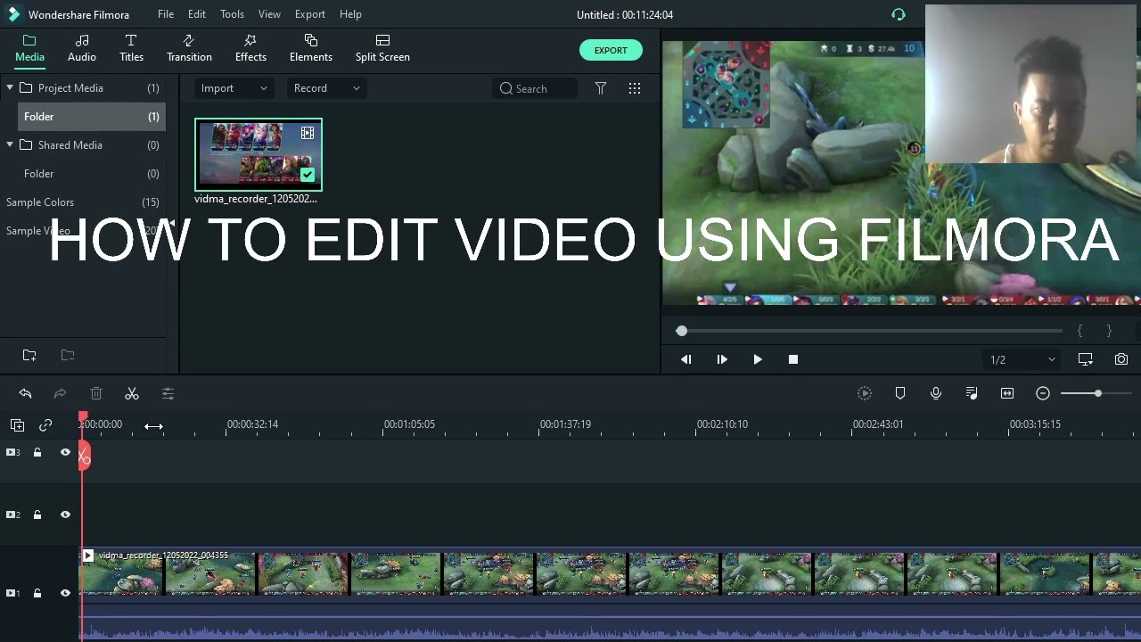Click the mark in bracket icon

click(x=1080, y=331)
